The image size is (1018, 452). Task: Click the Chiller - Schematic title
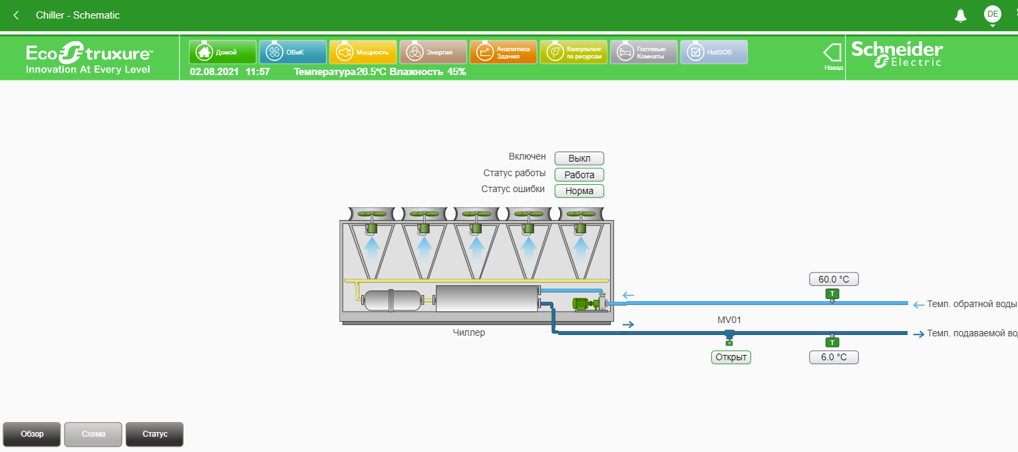[78, 15]
